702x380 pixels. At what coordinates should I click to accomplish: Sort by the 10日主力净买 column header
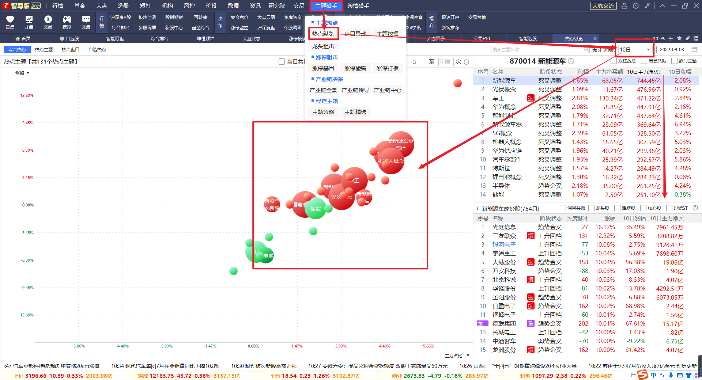pyautogui.click(x=644, y=72)
